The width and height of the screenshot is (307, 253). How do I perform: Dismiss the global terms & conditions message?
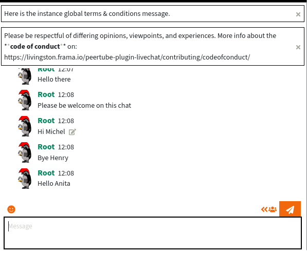[x=298, y=14]
